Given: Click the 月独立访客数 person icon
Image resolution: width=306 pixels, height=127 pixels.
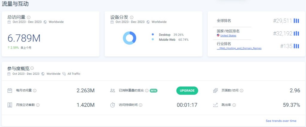Looking at the screenshot, I should point(10,105).
